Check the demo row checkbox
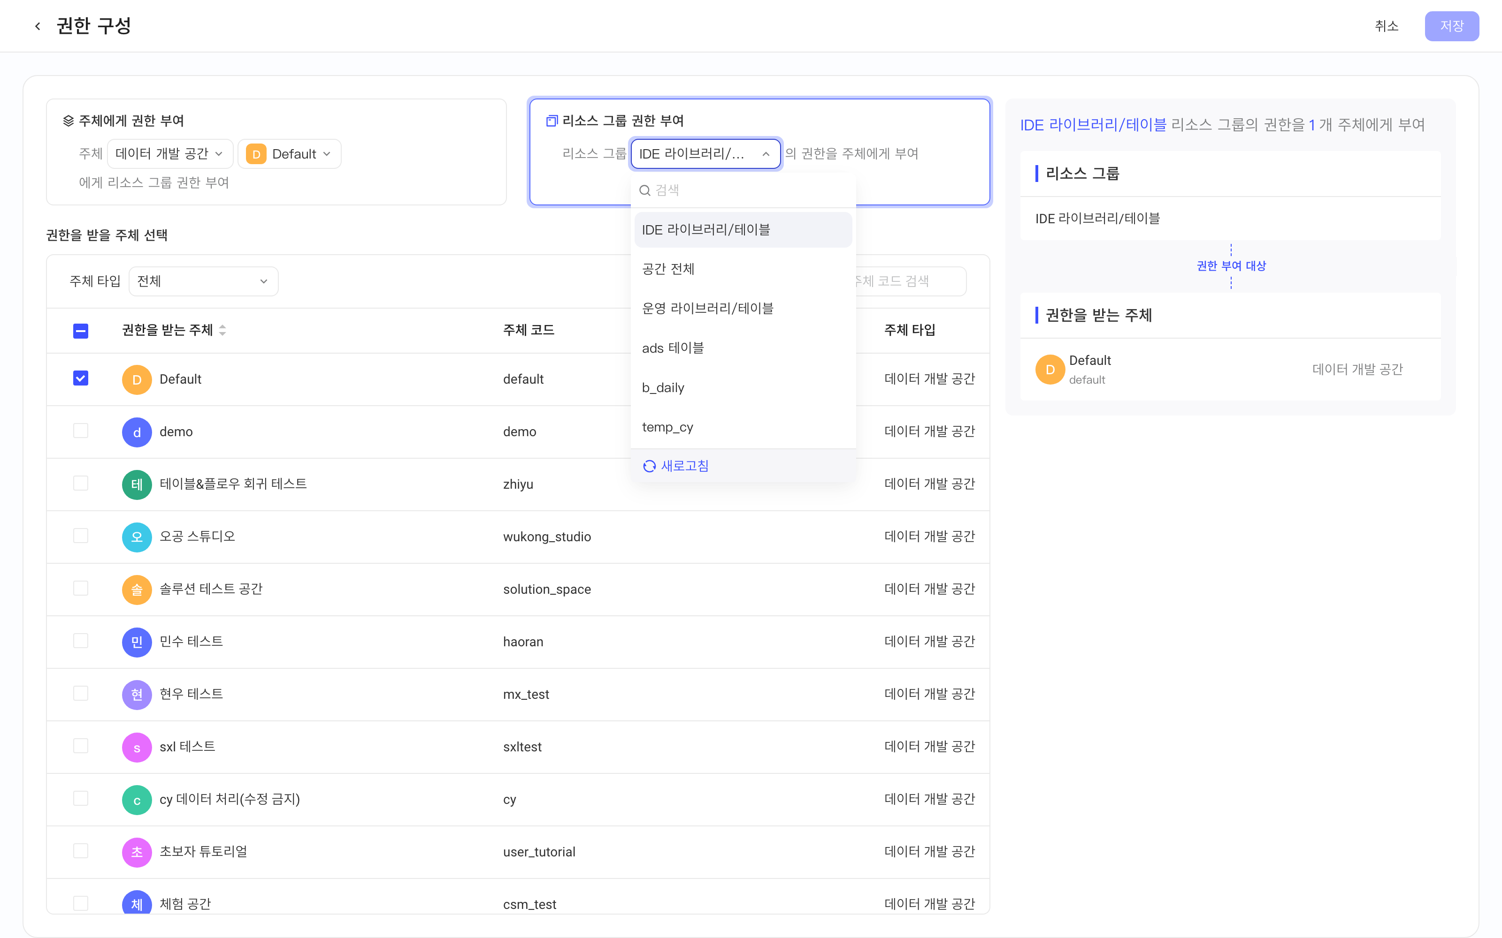The image size is (1502, 938). coord(81,431)
